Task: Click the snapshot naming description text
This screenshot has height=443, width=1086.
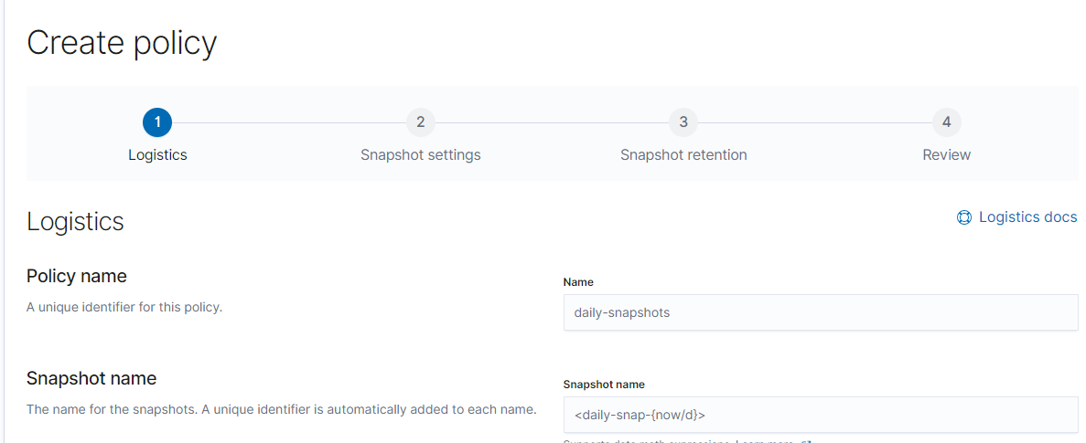Action: tap(281, 409)
